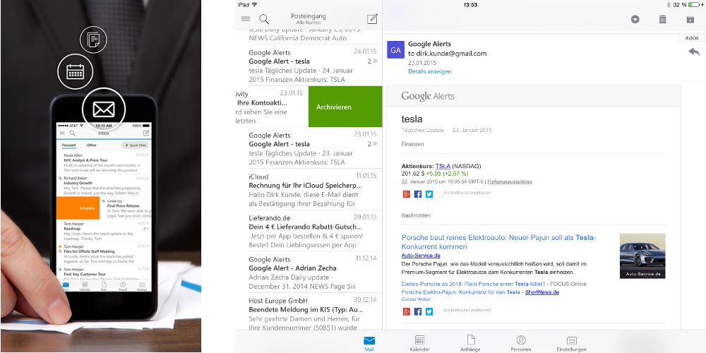Open the hamburger menu in Posteingang header
The width and height of the screenshot is (706, 353).
(246, 19)
